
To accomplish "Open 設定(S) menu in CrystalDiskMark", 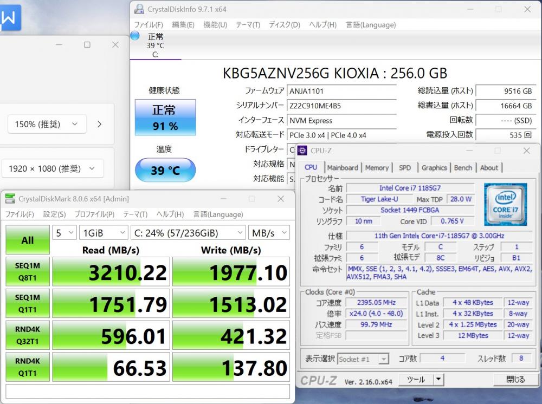I will click(54, 214).
